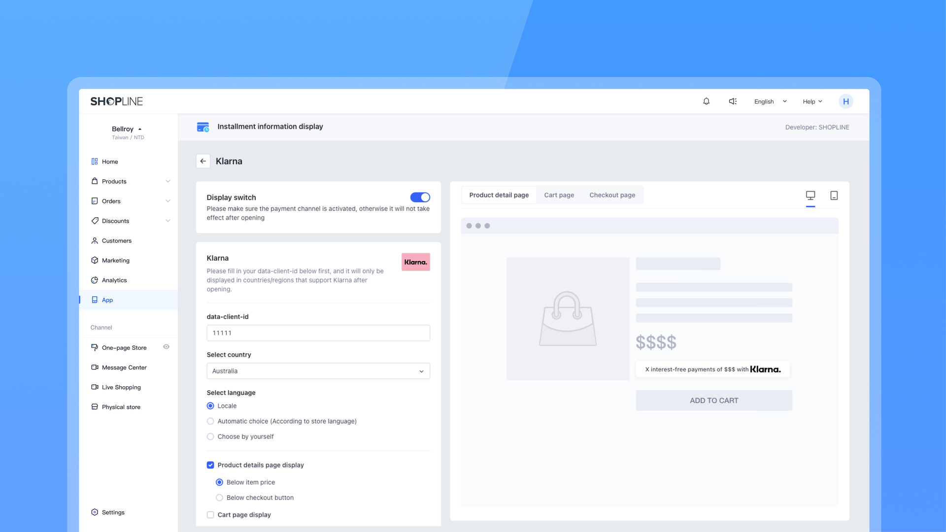Click the user avatar H icon
946x532 pixels.
pos(845,101)
